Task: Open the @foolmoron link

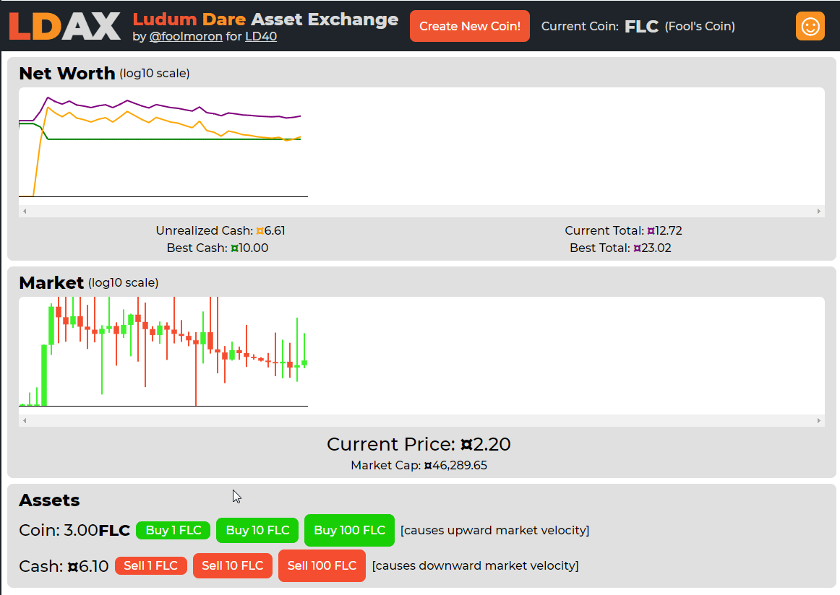Action: 186,36
